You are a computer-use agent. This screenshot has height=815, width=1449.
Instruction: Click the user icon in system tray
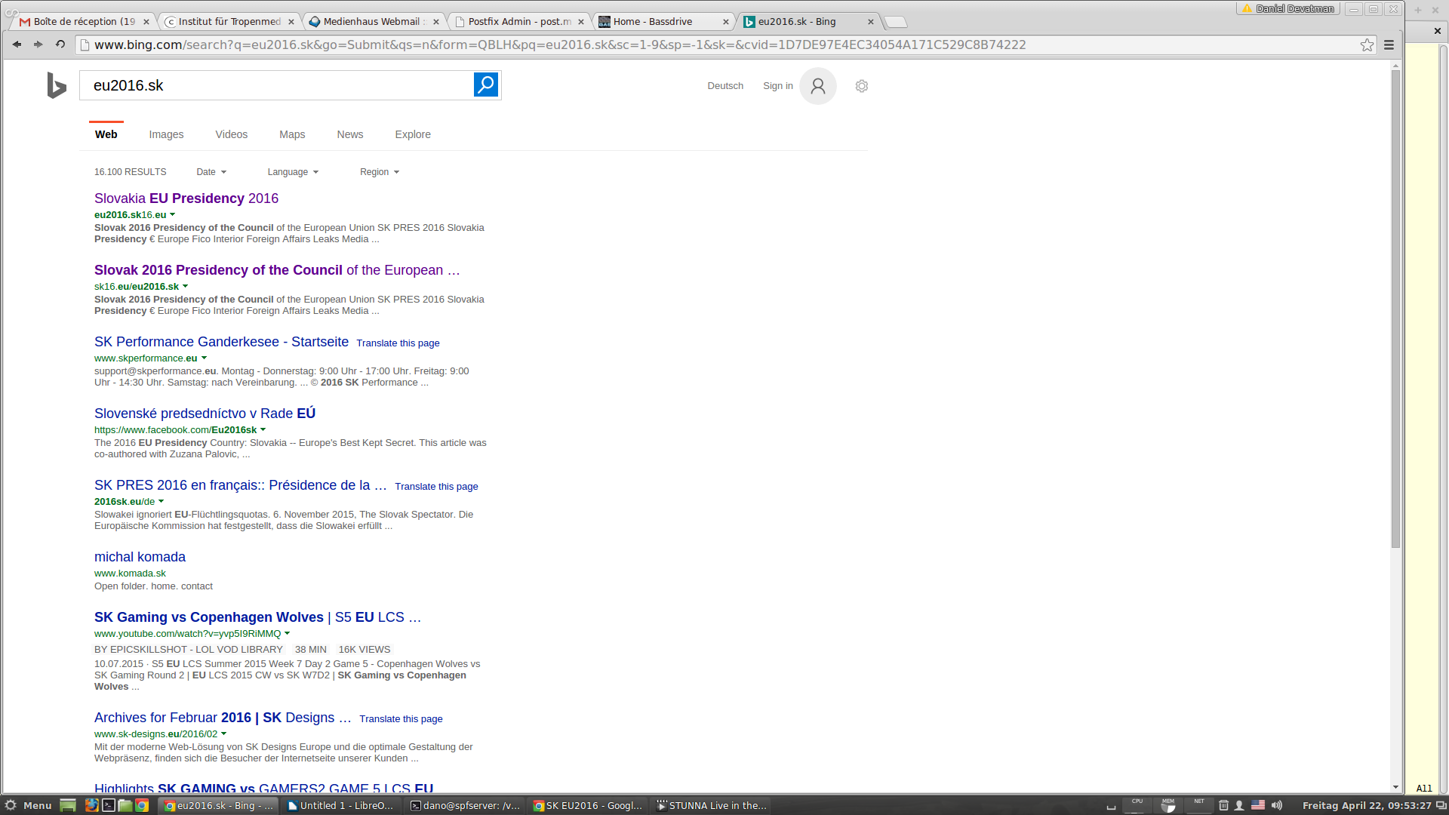click(x=1239, y=805)
